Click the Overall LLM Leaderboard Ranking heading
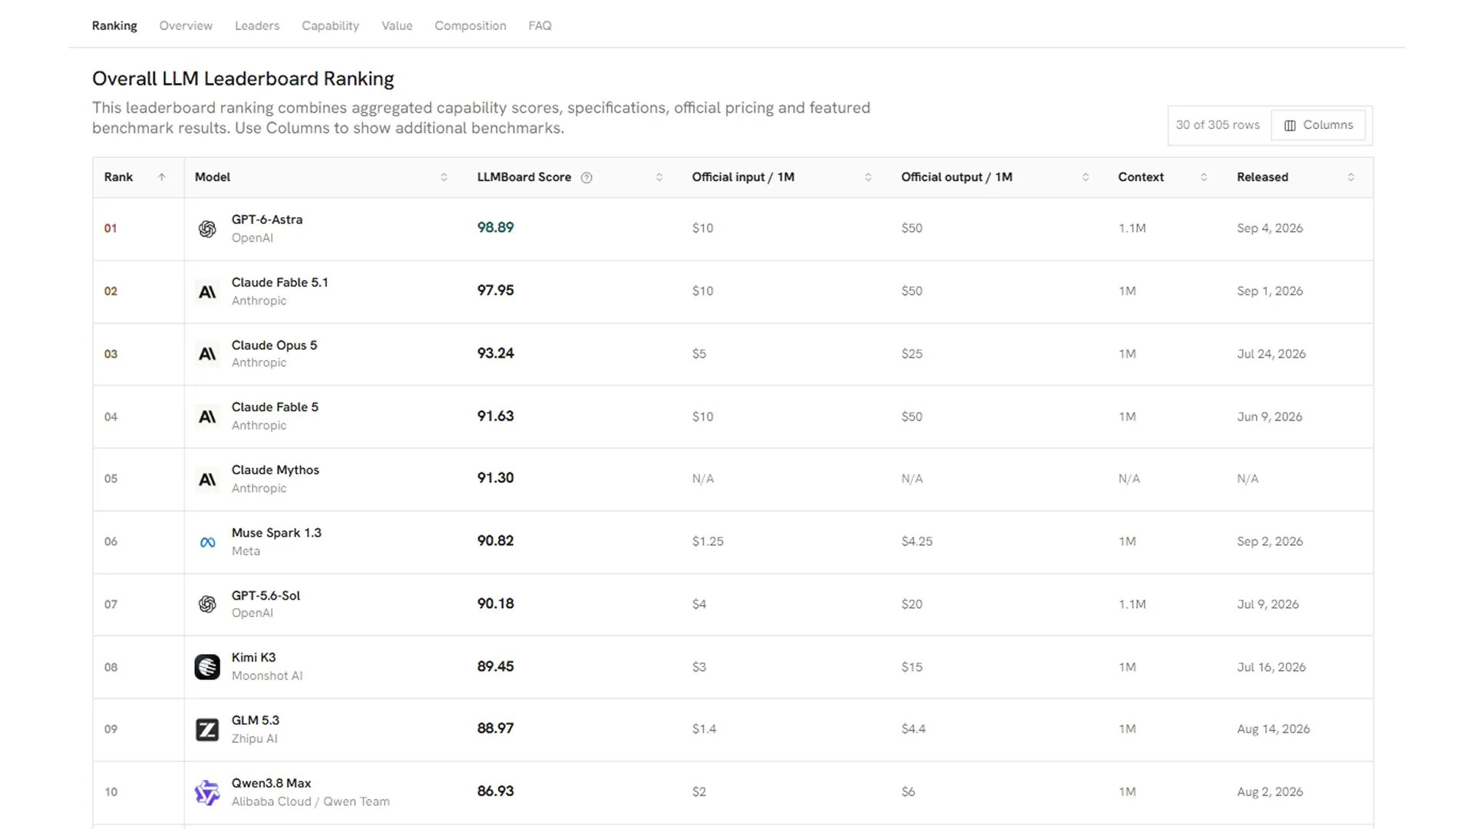Image resolution: width=1474 pixels, height=829 pixels. pos(243,79)
